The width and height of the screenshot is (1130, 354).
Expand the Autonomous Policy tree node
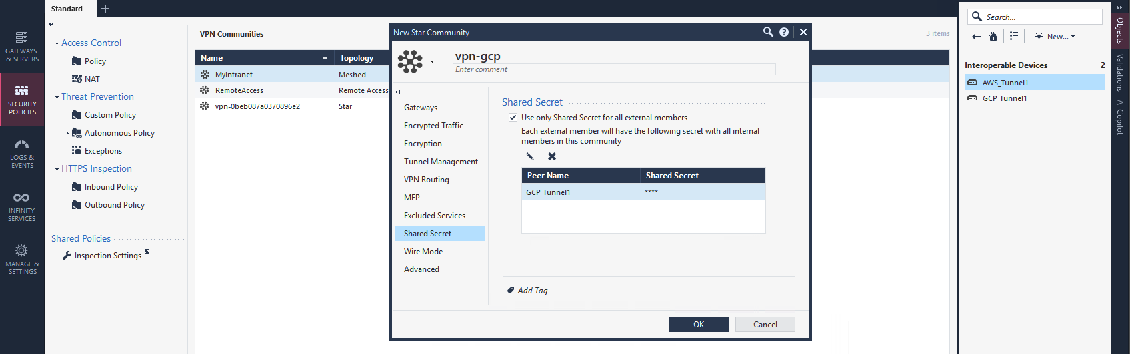click(x=67, y=133)
